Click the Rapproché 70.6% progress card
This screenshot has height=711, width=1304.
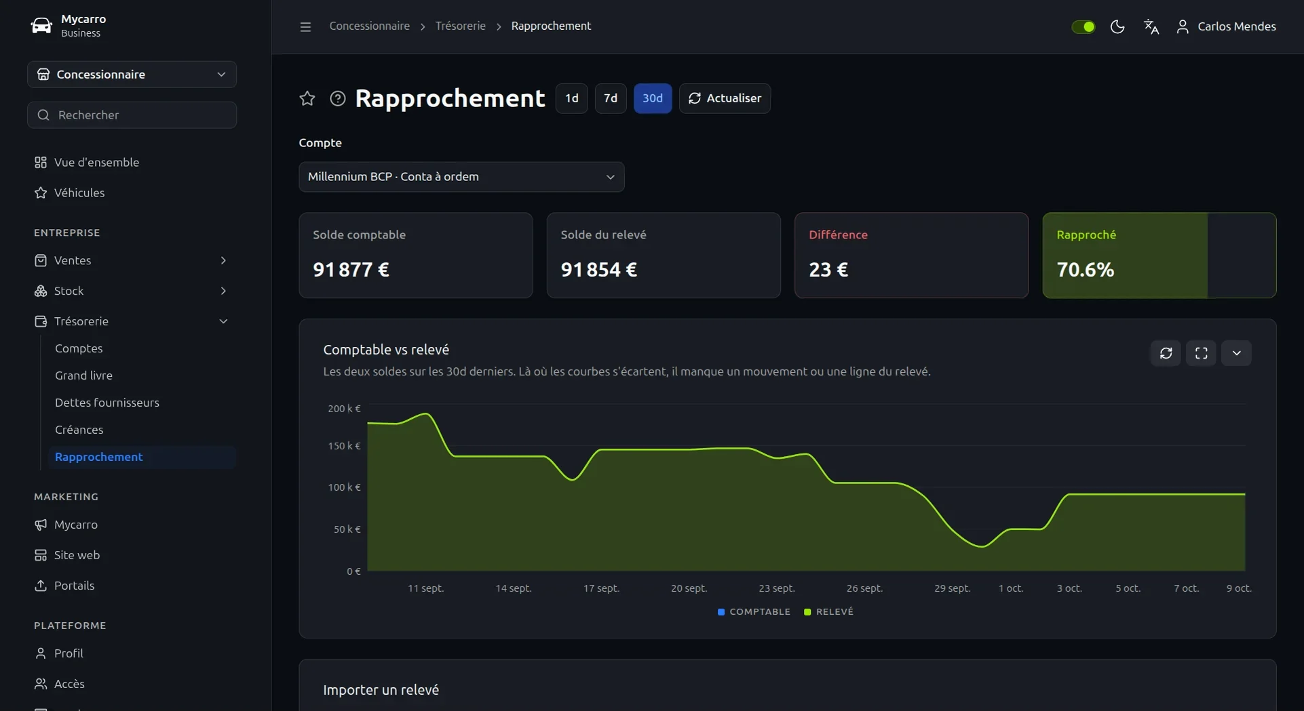point(1159,256)
